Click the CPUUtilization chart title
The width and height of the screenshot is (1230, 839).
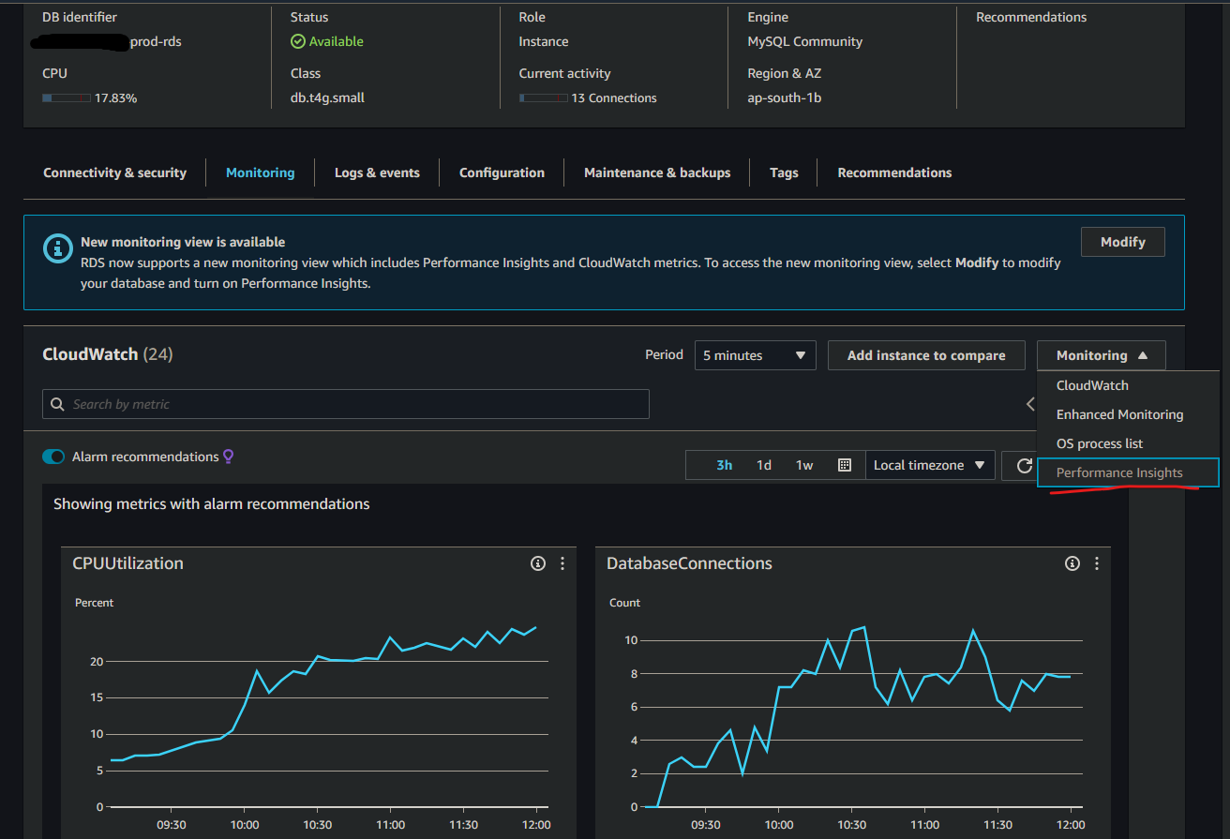127,563
